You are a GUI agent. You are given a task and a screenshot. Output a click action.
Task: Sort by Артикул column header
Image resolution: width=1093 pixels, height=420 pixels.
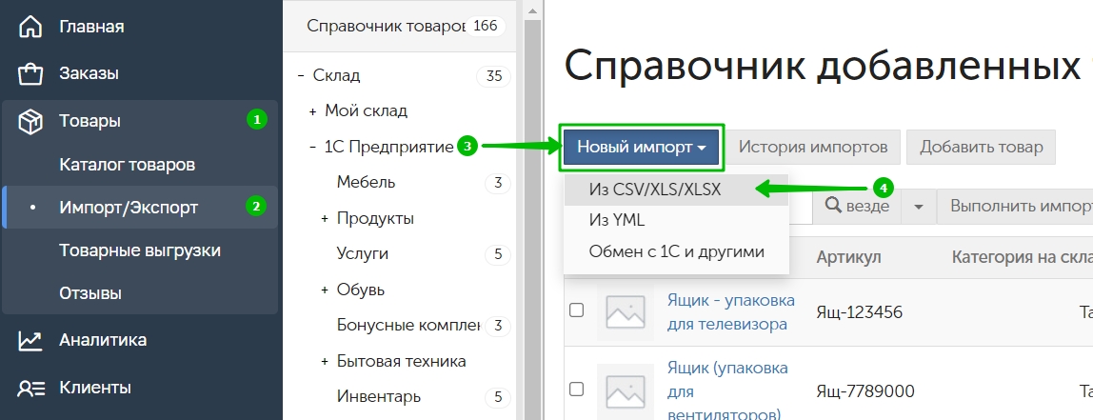848,257
